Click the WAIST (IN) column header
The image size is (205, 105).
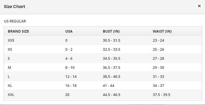pos(162,31)
